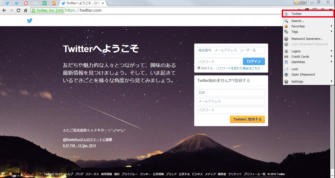This screenshot has width=335, height=178.
Task: Open the 8:47 PM - 14 Dec 2014 timestamp link
Action: click(79, 146)
